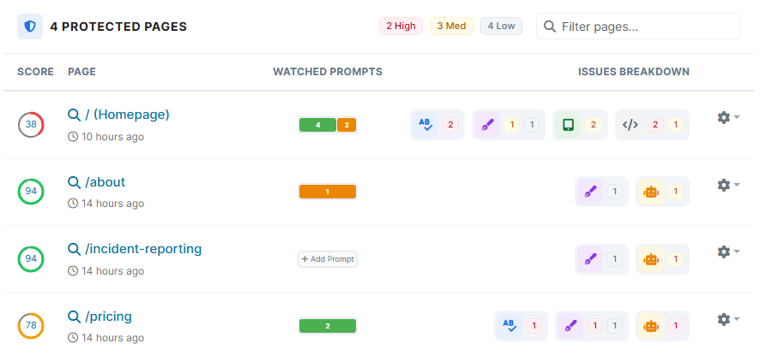Click the clock icon under /incident-reporting
Image resolution: width=760 pixels, height=361 pixels.
[x=73, y=271]
